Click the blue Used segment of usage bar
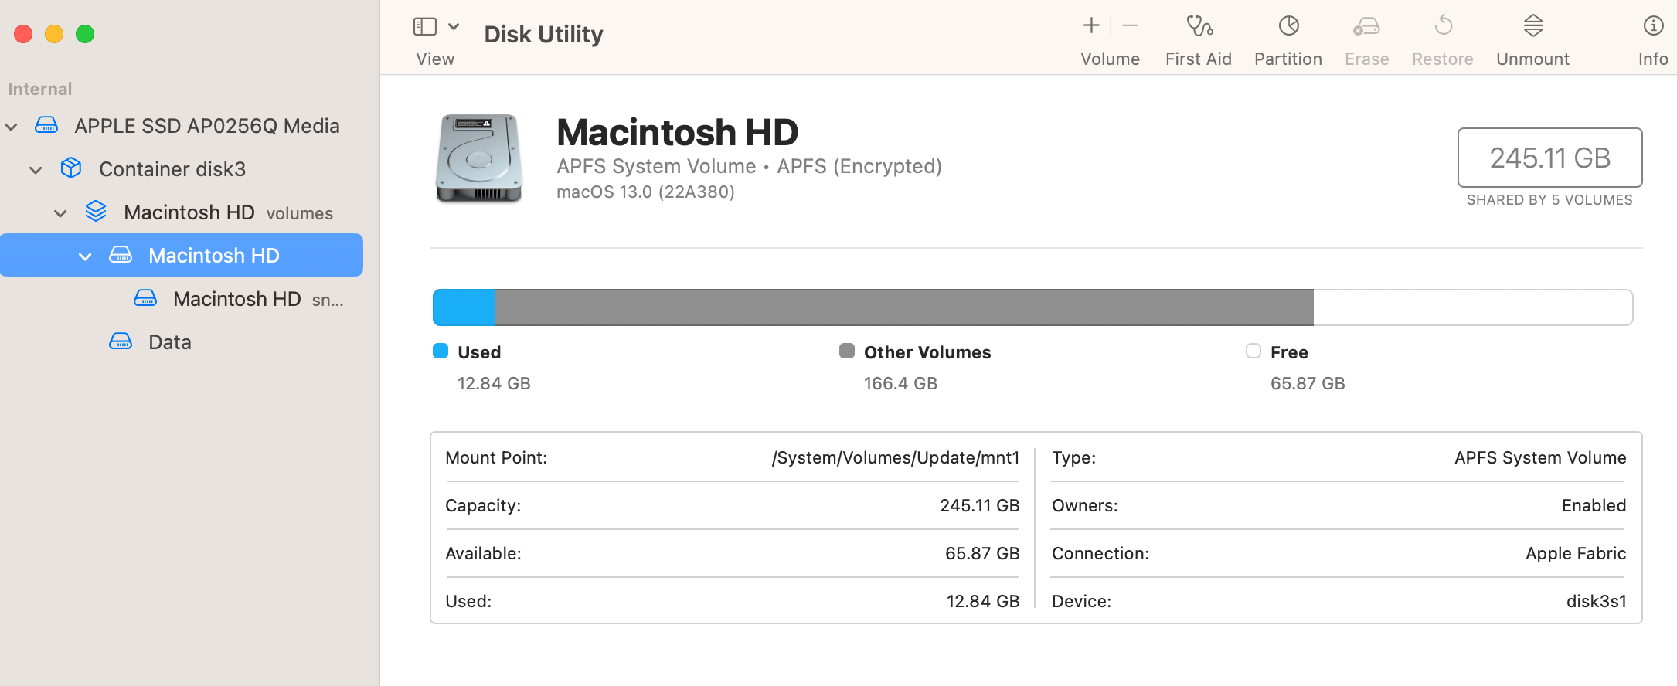1677x686 pixels. pyautogui.click(x=464, y=307)
